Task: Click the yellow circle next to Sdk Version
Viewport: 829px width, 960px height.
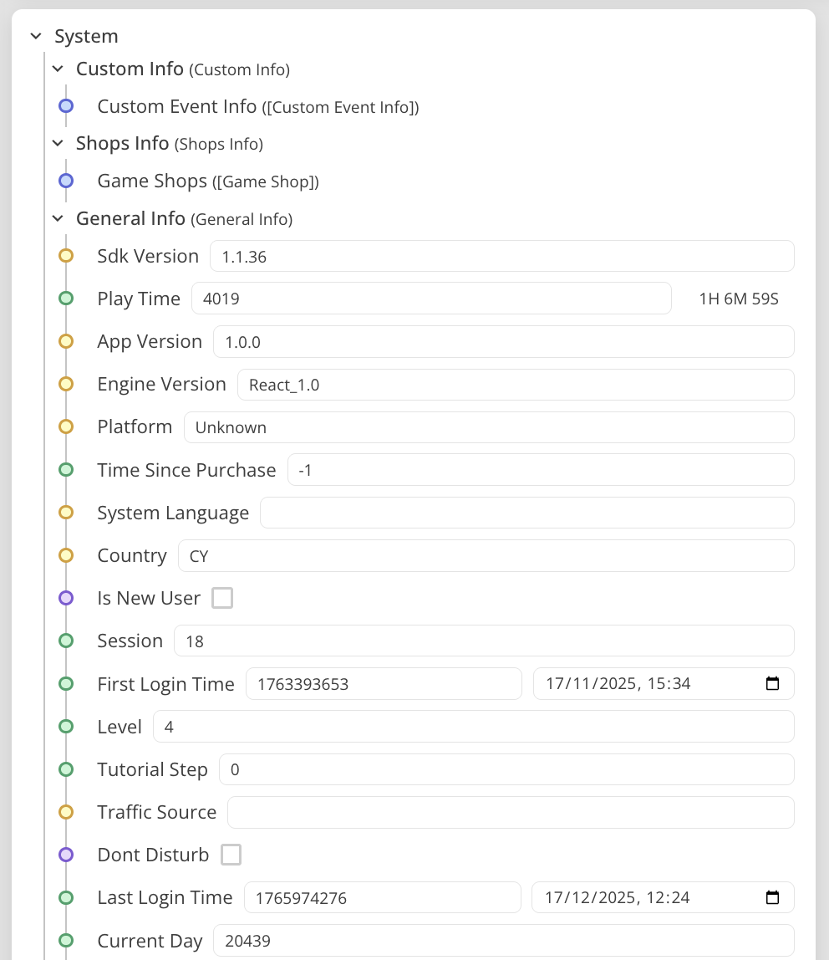Action: click(66, 256)
